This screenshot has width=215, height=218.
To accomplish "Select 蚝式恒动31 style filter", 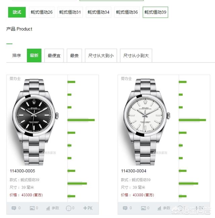I will coord(70,12).
